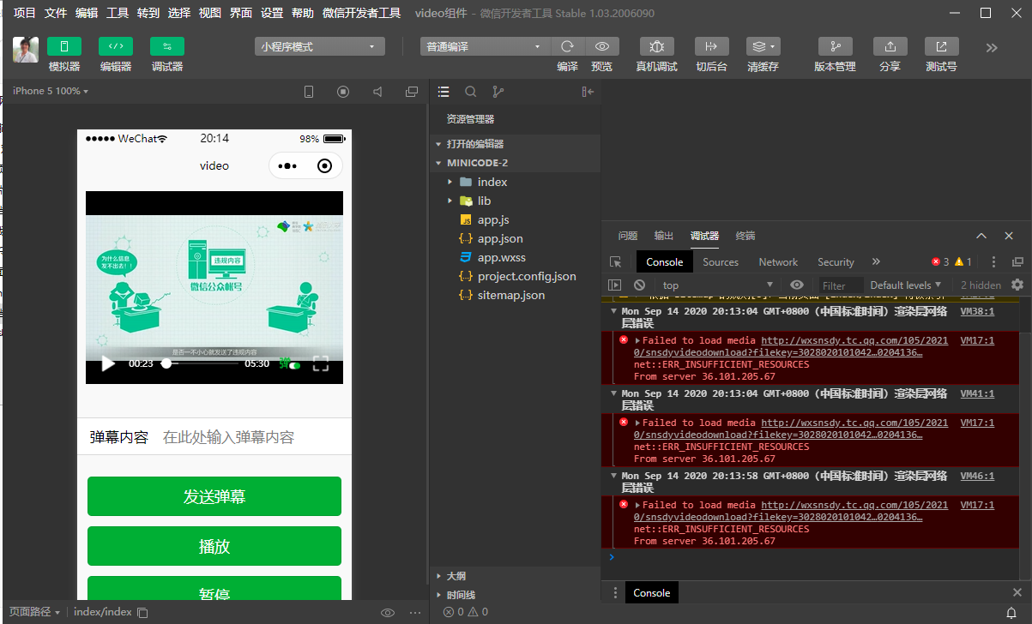Play the video in the simulator

[x=108, y=363]
